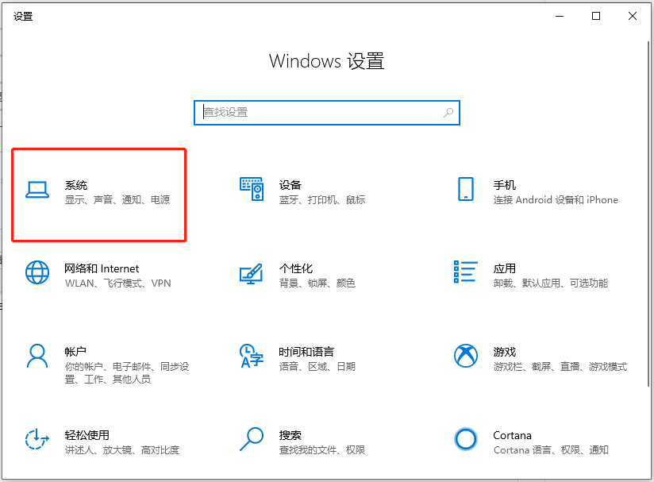The width and height of the screenshot is (654, 482).
Task: Open the 轻松使用 (Ease of Access) icon
Action: (38, 439)
